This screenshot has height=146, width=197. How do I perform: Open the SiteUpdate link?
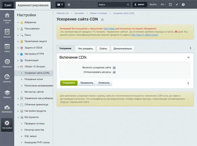coord(109,29)
